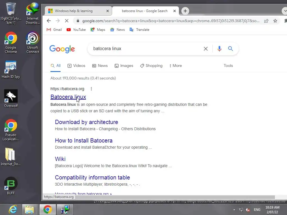The width and height of the screenshot is (287, 215).
Task: Open Internet Download Manager desktop shortcut
Action: (33, 13)
